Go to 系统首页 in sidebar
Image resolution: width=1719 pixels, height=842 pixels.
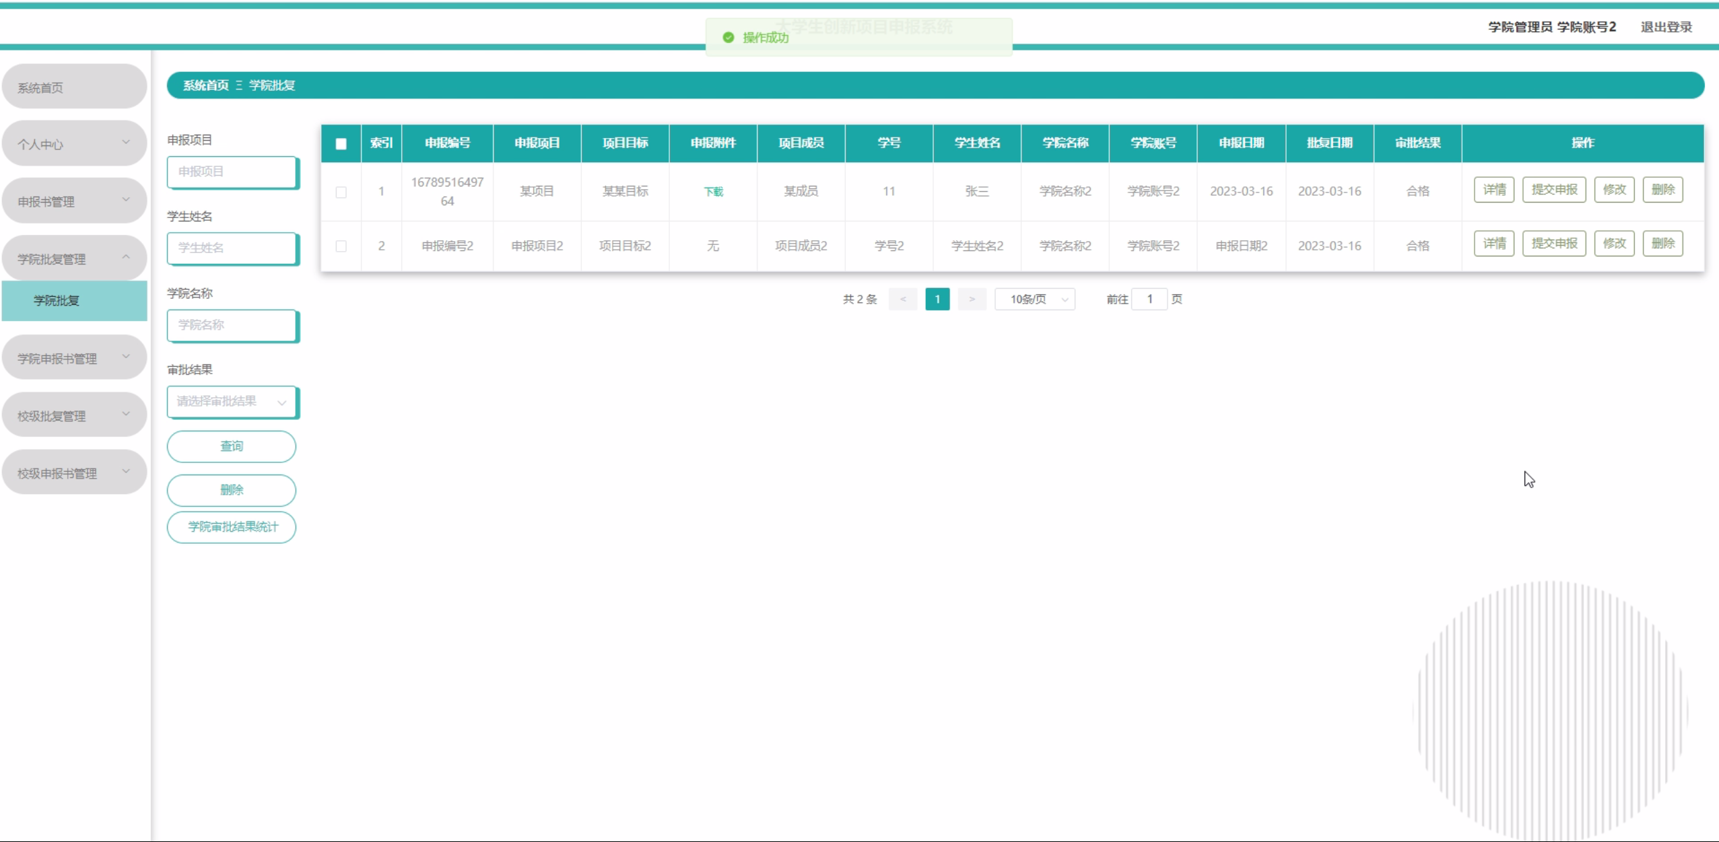click(x=74, y=87)
